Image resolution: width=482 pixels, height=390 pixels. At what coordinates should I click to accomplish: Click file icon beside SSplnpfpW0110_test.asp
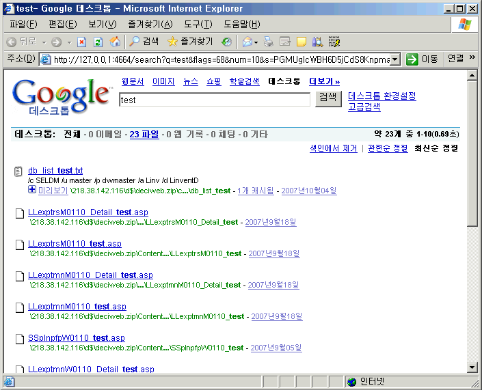click(x=20, y=339)
